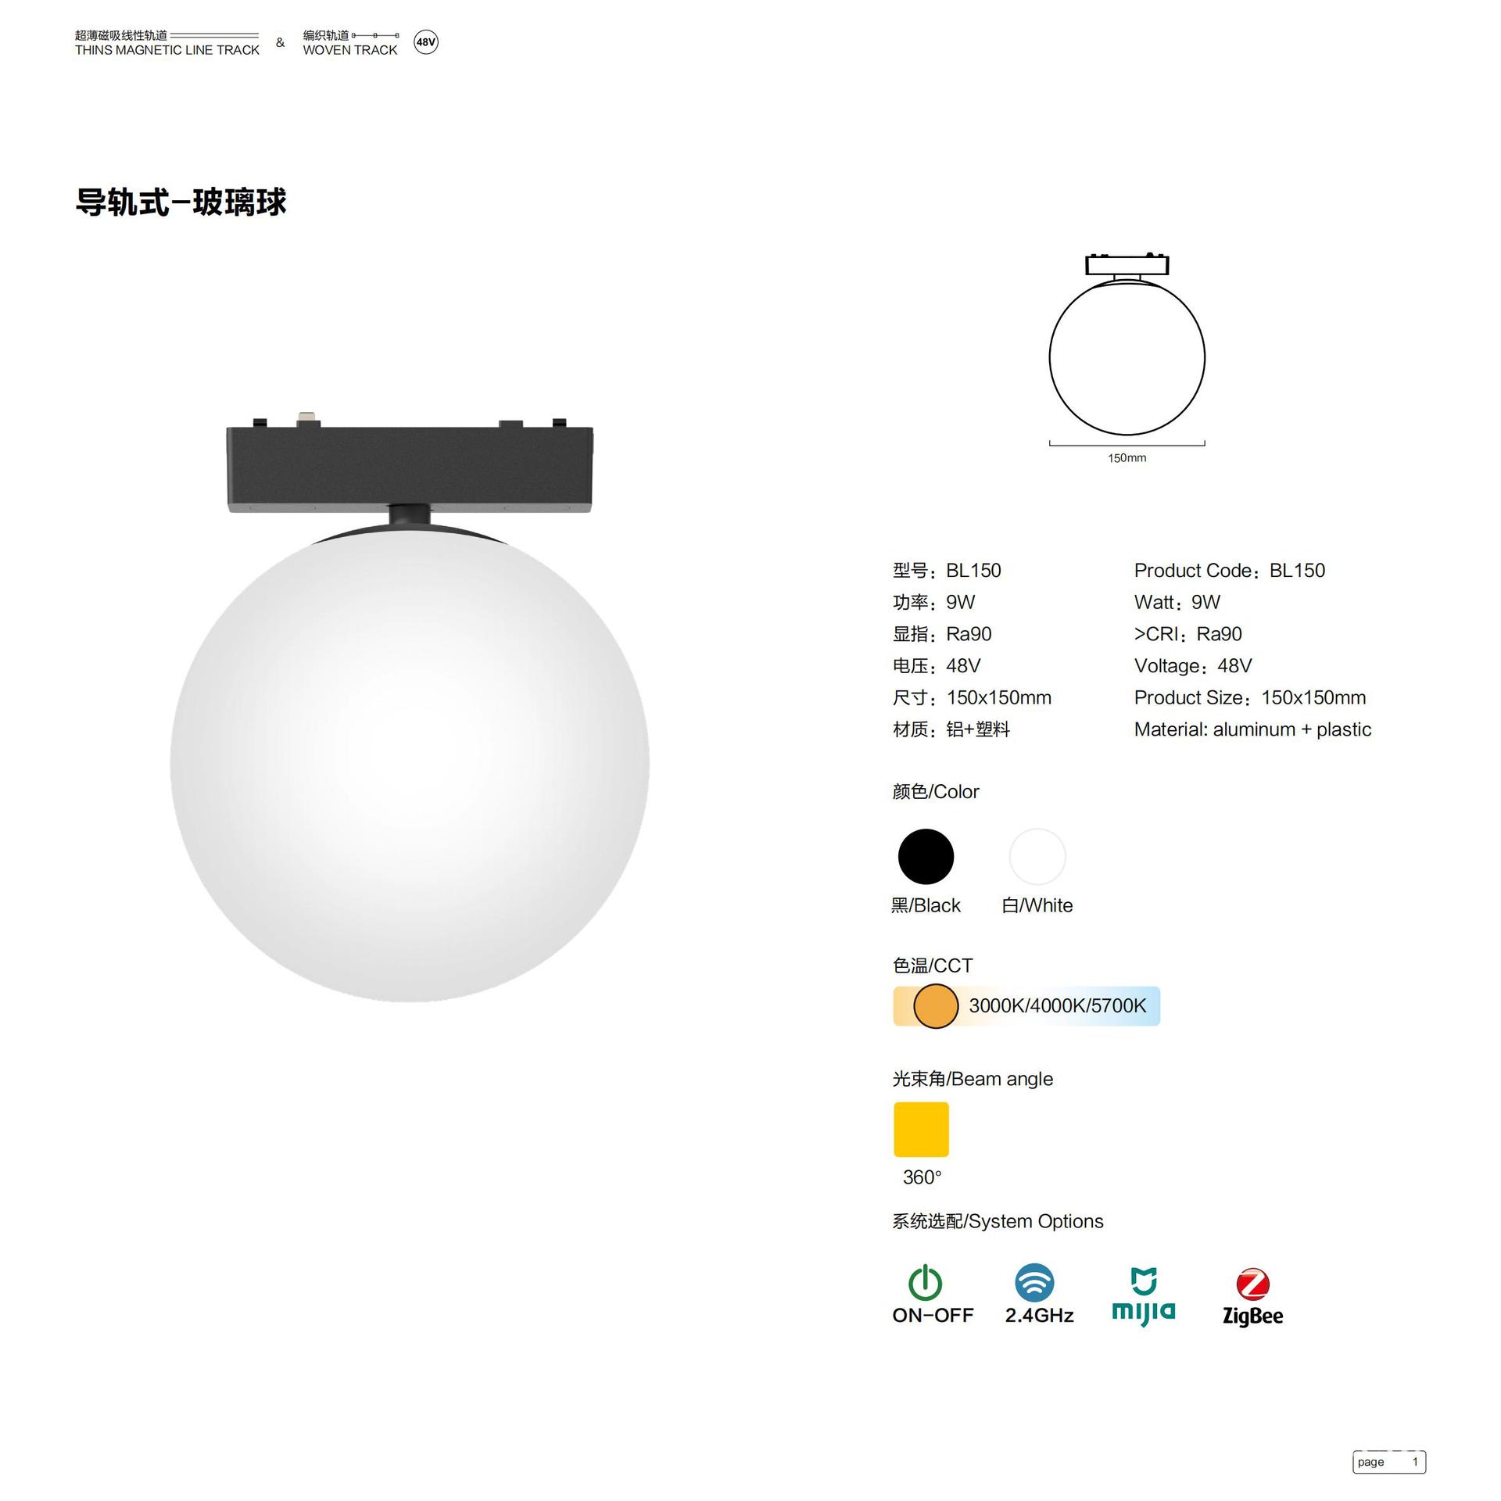Click the Product Code: BL150 text

[x=1230, y=571]
